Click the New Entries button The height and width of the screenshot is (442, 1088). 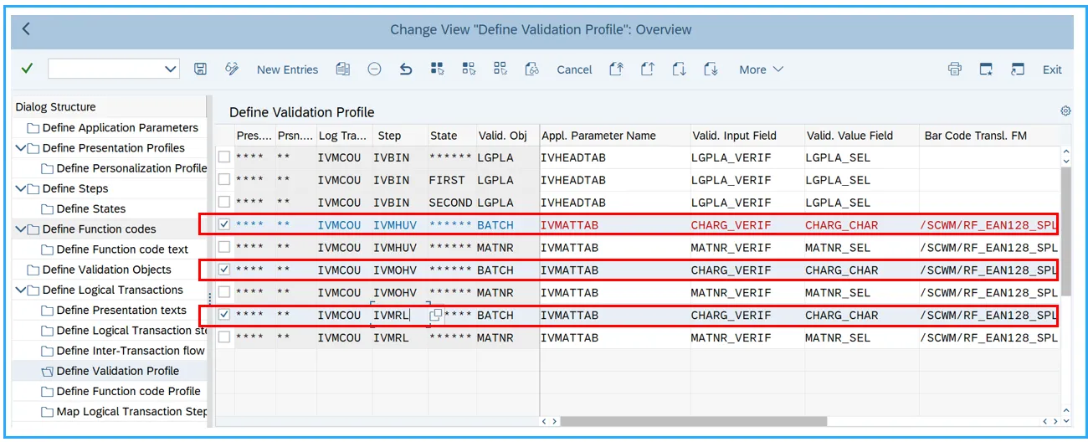[x=287, y=69]
